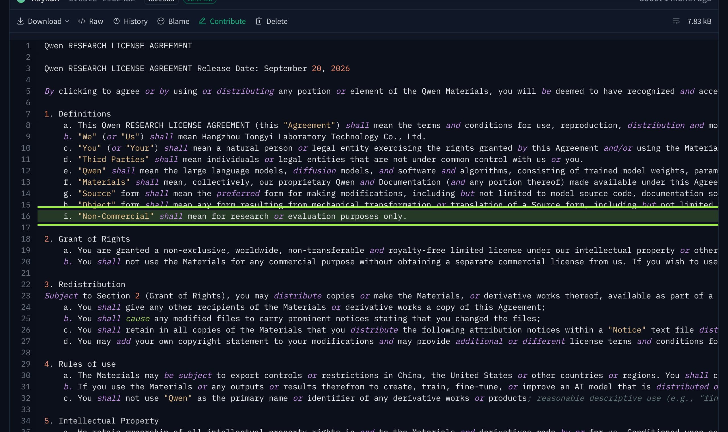Click the Download icon
The height and width of the screenshot is (432, 728).
(20, 21)
